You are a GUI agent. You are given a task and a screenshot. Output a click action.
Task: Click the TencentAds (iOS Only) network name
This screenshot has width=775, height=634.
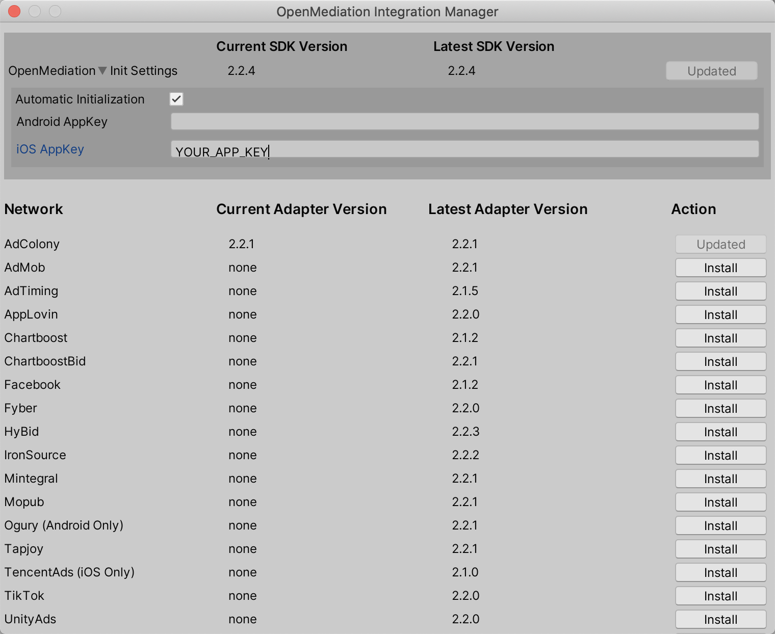click(70, 572)
